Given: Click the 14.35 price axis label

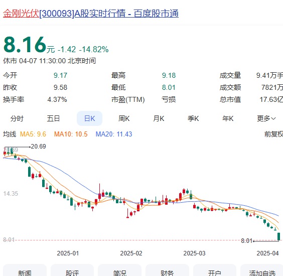Looking at the screenshot, I should (x=11, y=194).
